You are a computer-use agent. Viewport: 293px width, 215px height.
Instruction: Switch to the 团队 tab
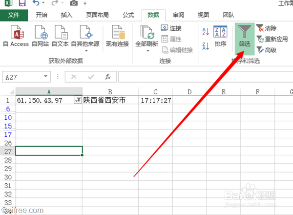(x=229, y=15)
